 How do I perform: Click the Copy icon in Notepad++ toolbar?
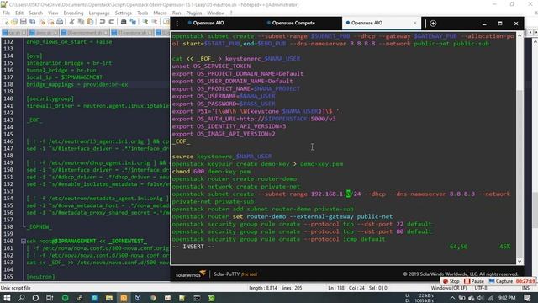coord(81,22)
